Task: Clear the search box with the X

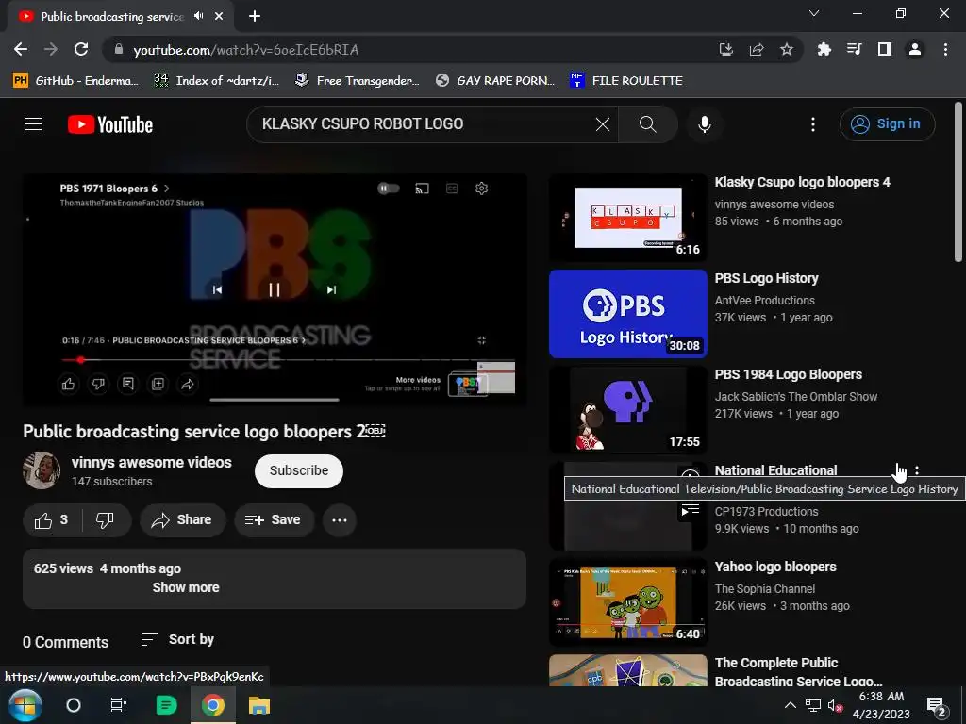Action: pyautogui.click(x=603, y=124)
